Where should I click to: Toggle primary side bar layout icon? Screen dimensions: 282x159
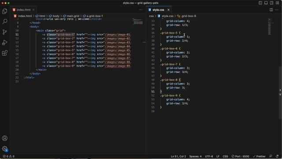tap(260, 3)
